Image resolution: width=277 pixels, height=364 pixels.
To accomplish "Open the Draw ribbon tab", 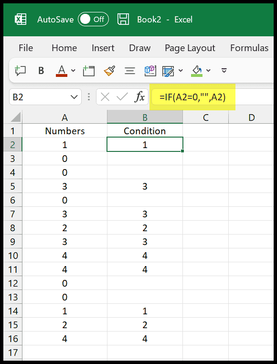I will click(139, 48).
